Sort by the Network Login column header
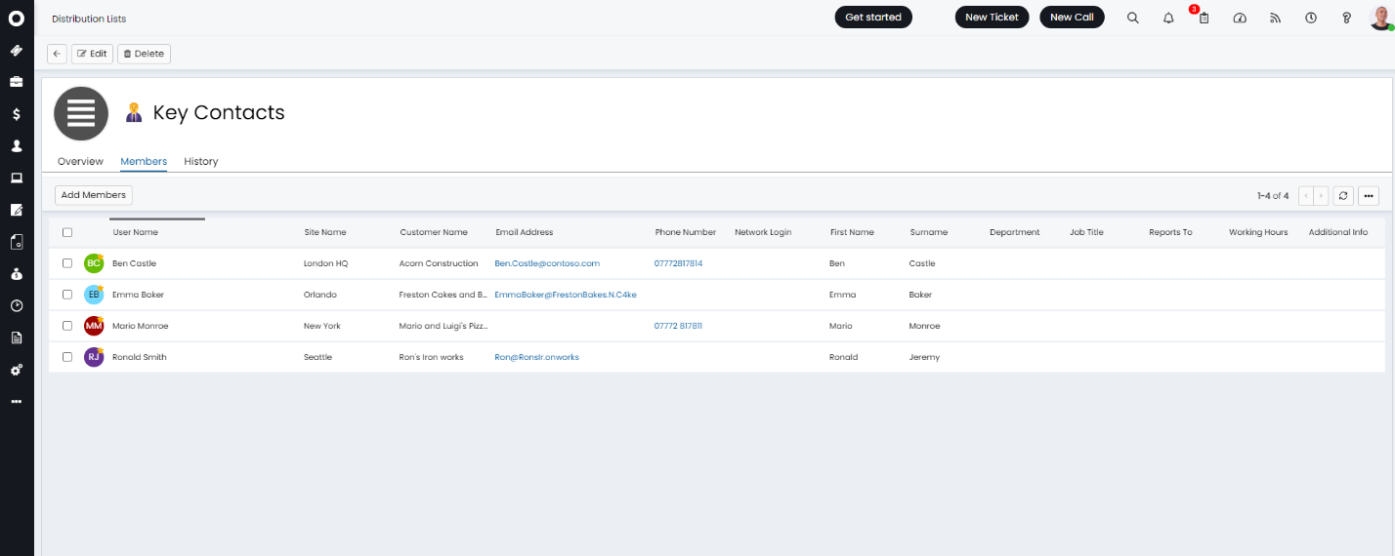This screenshot has height=556, width=1395. click(763, 232)
